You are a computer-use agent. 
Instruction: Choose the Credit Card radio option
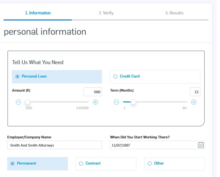[115, 77]
